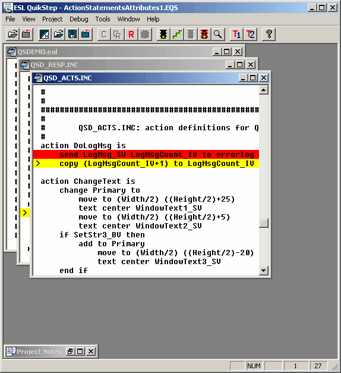Click the crossed-out traffic light stop icon
The width and height of the screenshot is (341, 373).
204,35
